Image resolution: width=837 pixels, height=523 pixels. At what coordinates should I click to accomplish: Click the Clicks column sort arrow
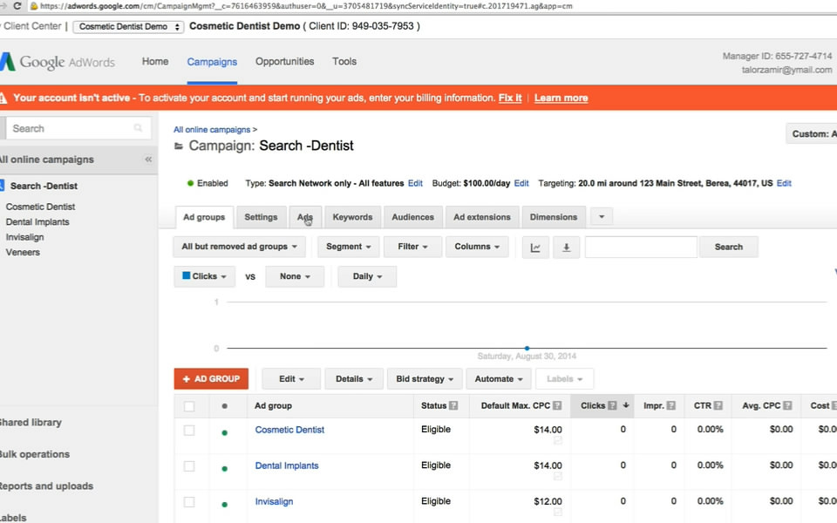(x=626, y=405)
